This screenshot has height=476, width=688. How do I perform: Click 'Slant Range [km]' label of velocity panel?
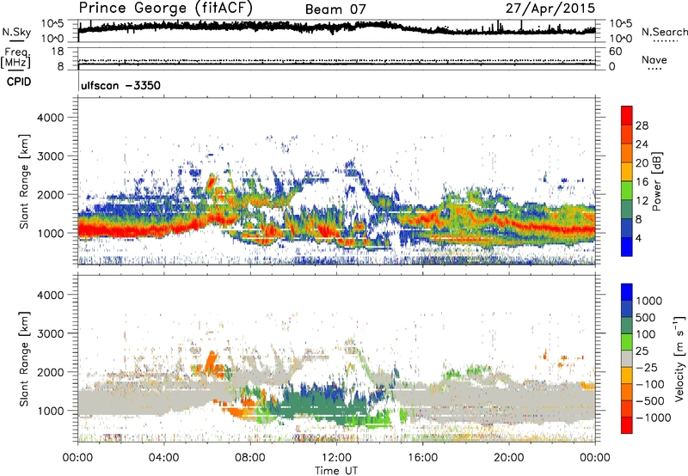[24, 359]
